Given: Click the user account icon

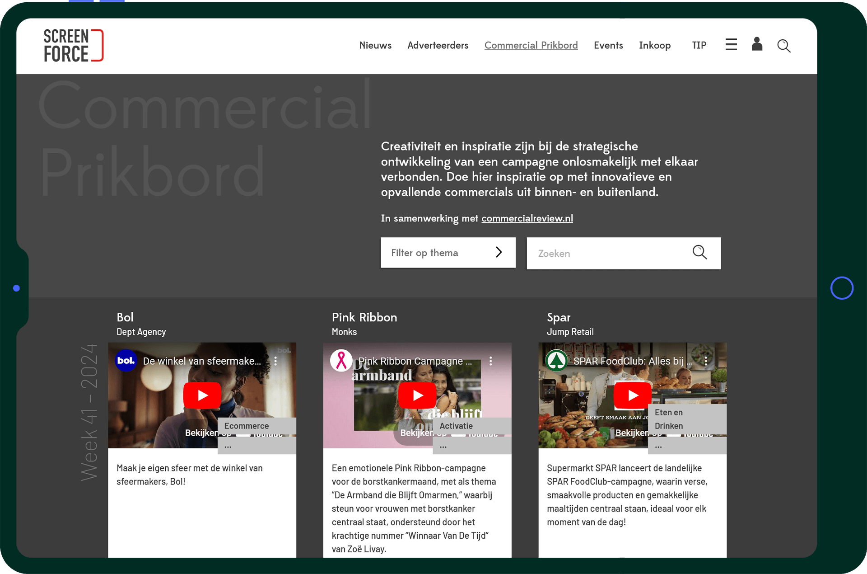Looking at the screenshot, I should click(x=757, y=44).
